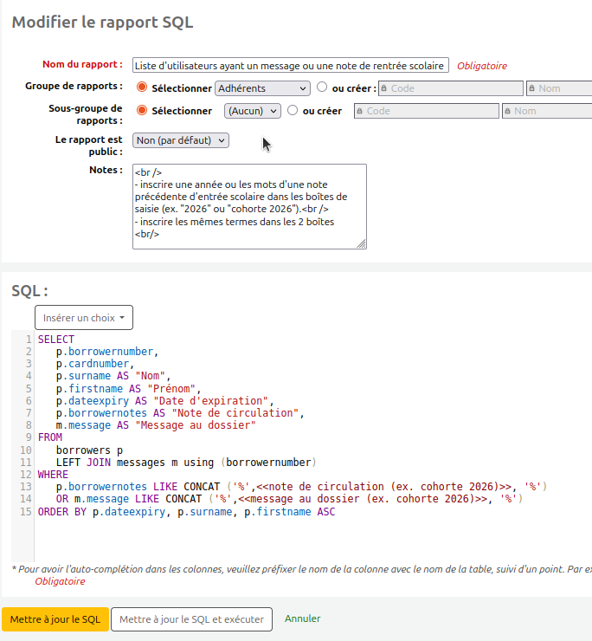Click the subgroup Nom input field
This screenshot has width=592, height=641.
pos(547,111)
